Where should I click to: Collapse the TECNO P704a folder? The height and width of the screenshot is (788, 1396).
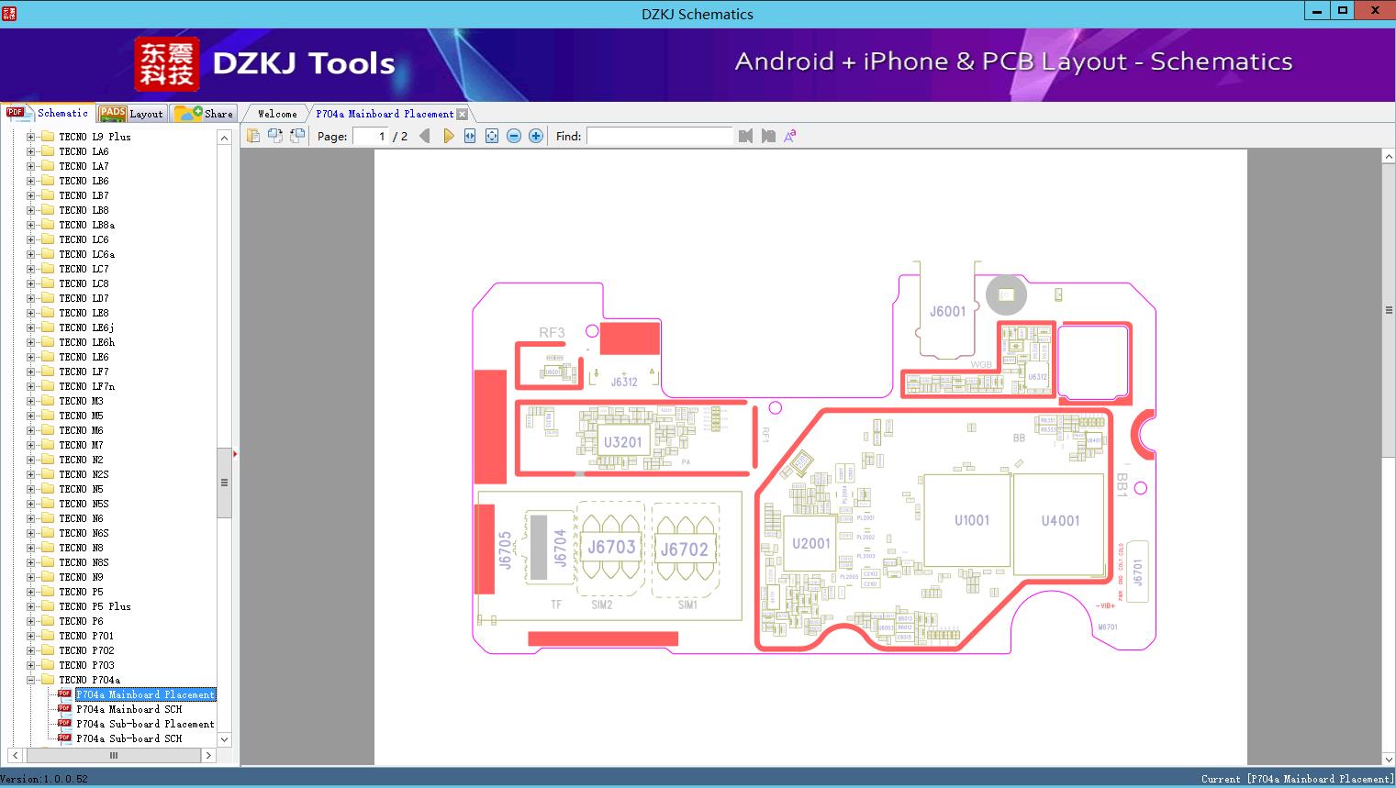pyautogui.click(x=30, y=680)
